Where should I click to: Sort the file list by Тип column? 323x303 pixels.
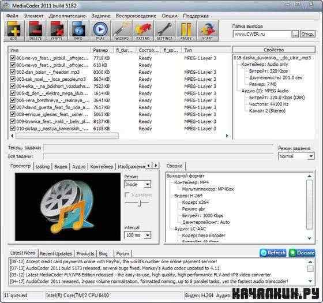(206, 50)
